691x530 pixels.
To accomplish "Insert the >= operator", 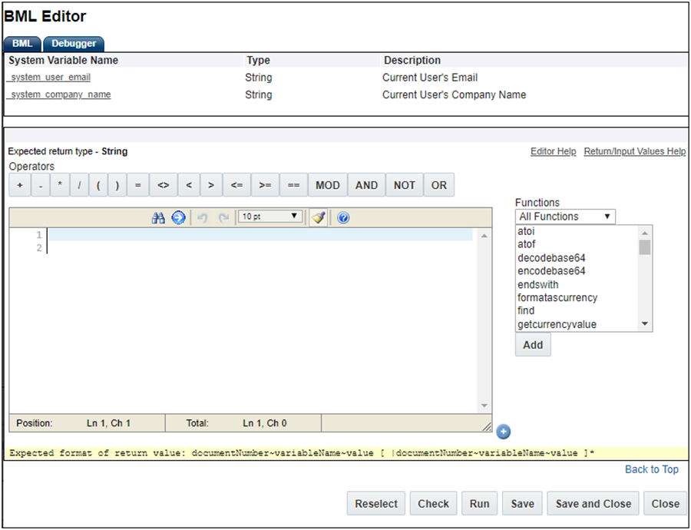I will pos(265,185).
